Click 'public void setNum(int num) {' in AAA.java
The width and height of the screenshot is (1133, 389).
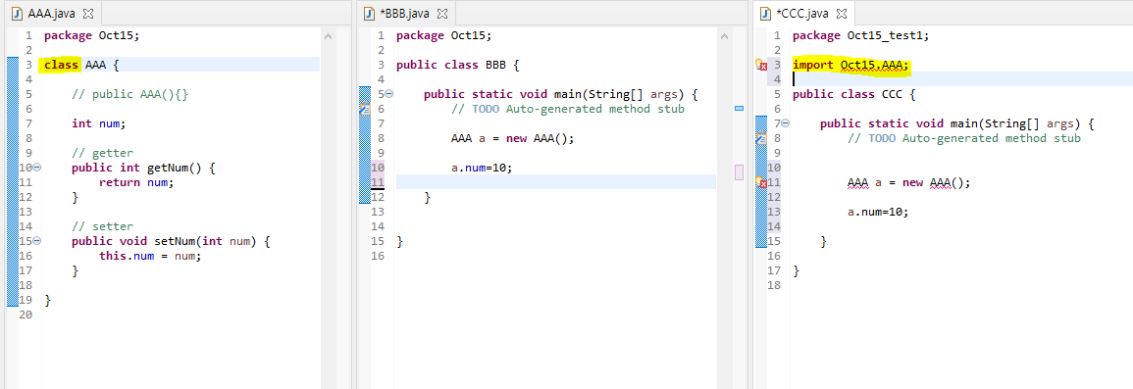172,241
